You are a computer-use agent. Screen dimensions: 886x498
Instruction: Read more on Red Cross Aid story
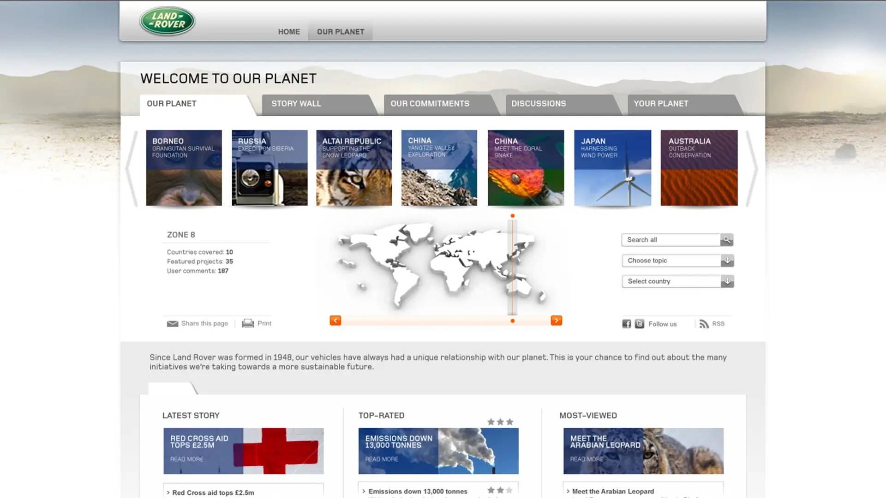pyautogui.click(x=186, y=459)
